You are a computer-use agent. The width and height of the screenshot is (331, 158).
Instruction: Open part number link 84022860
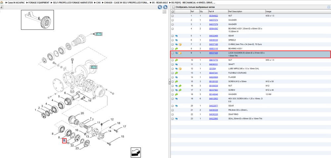pos(213,119)
